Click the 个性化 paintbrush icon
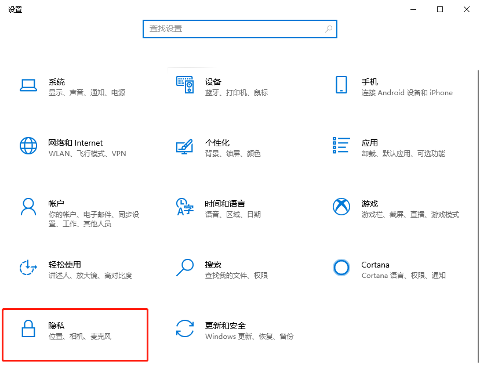 pos(185,147)
